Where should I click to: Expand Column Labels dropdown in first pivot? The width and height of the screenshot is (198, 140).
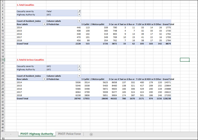tap(79, 21)
